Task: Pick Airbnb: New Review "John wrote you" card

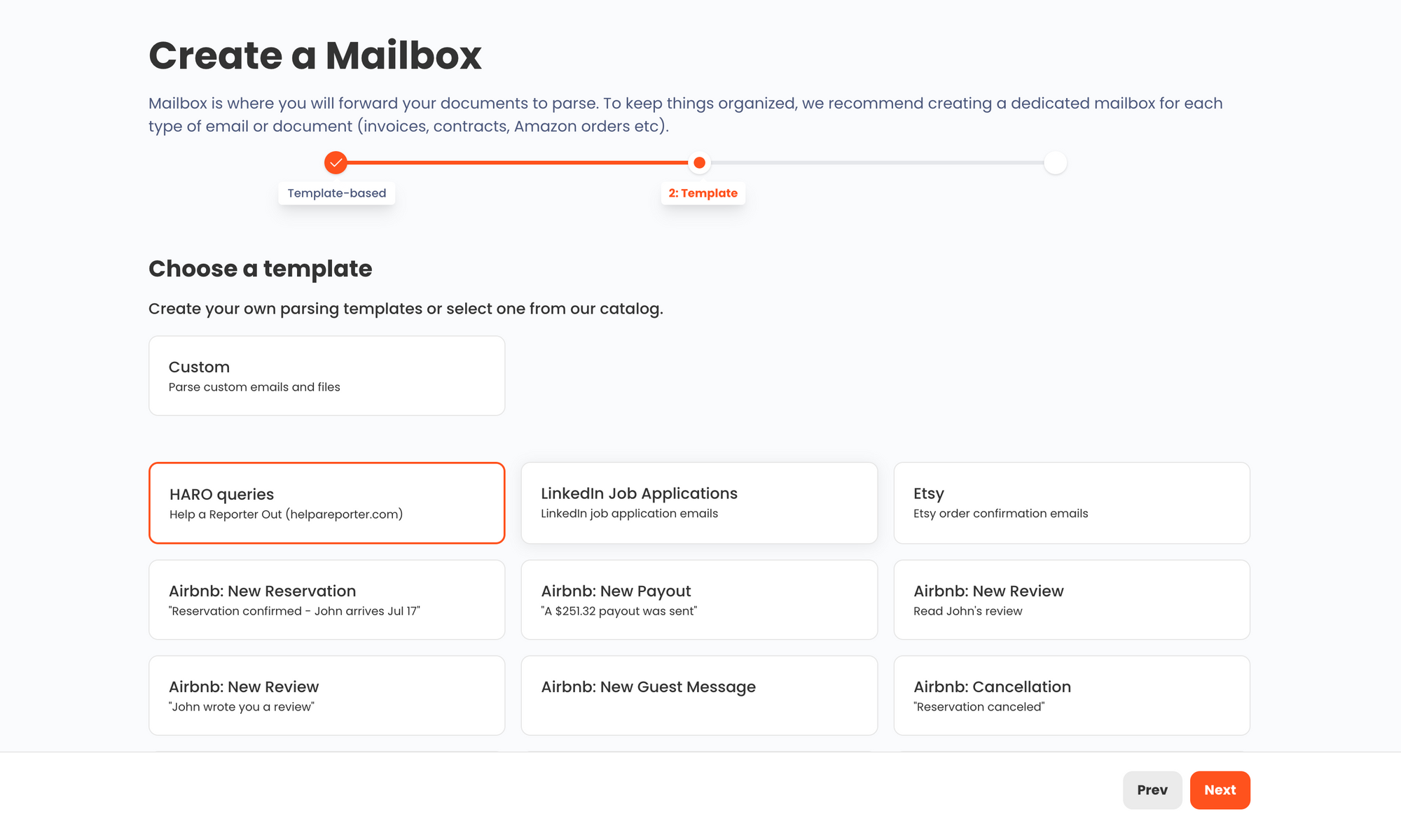Action: pos(326,695)
